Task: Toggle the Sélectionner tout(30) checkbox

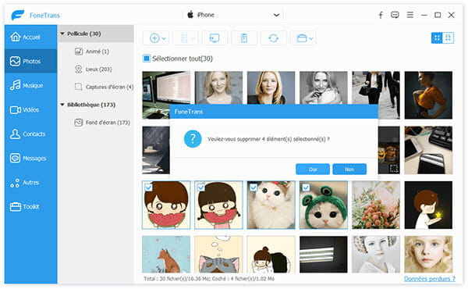Action: pyautogui.click(x=147, y=59)
